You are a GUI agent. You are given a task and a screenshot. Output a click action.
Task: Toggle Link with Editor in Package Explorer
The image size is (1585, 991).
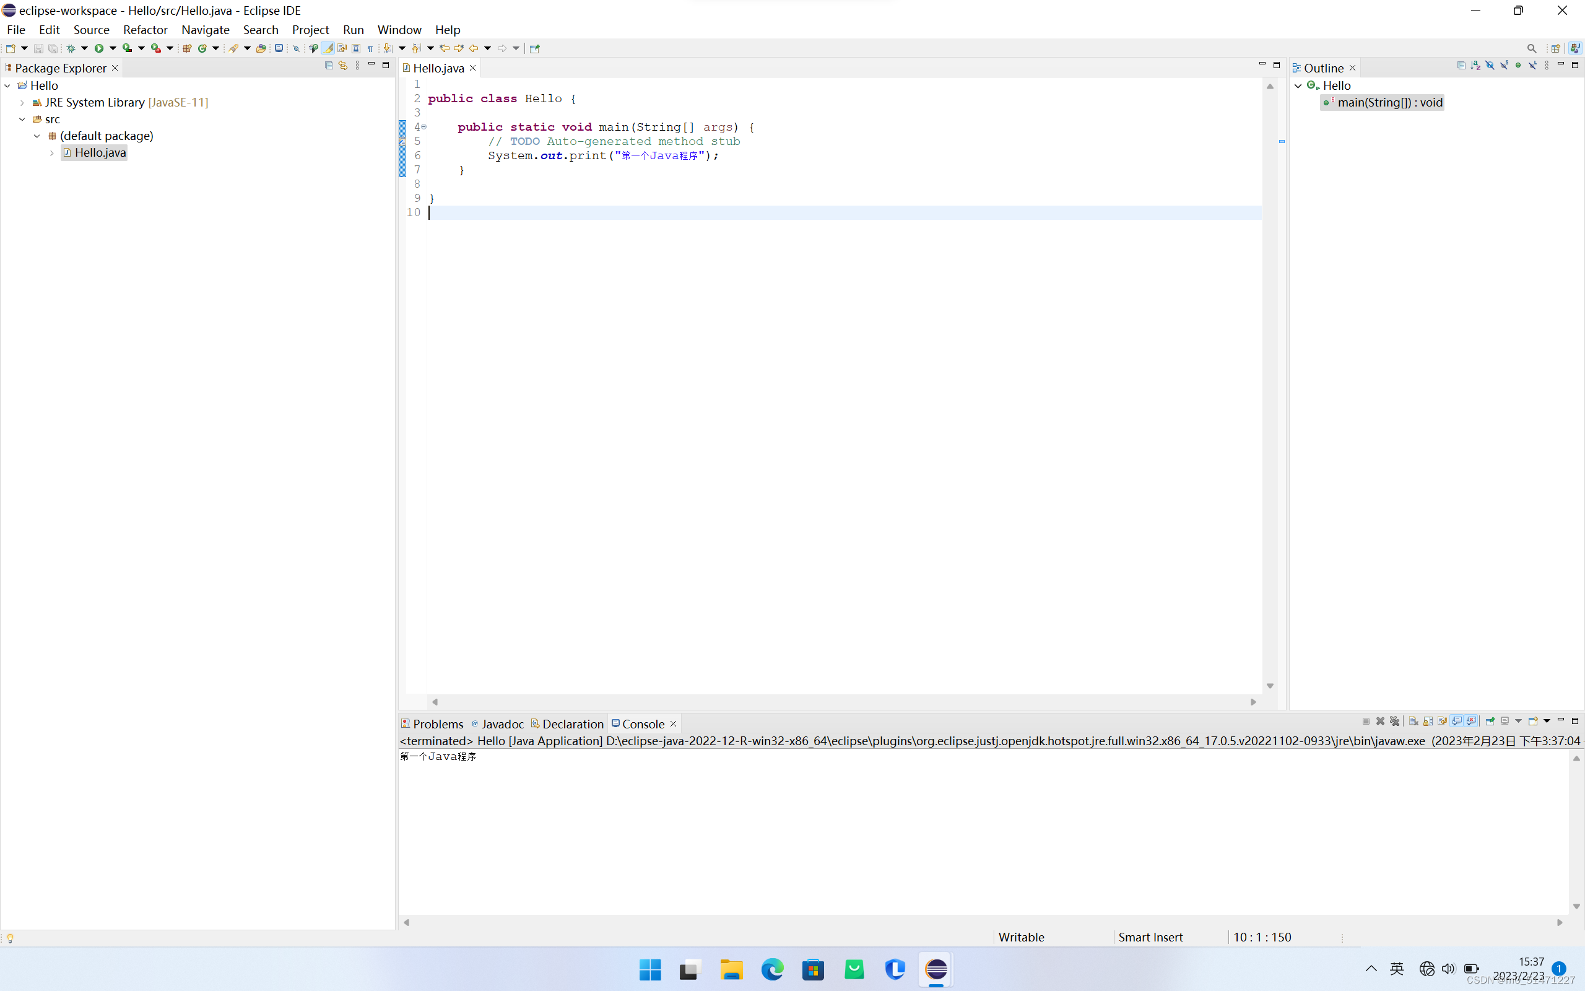pyautogui.click(x=342, y=66)
